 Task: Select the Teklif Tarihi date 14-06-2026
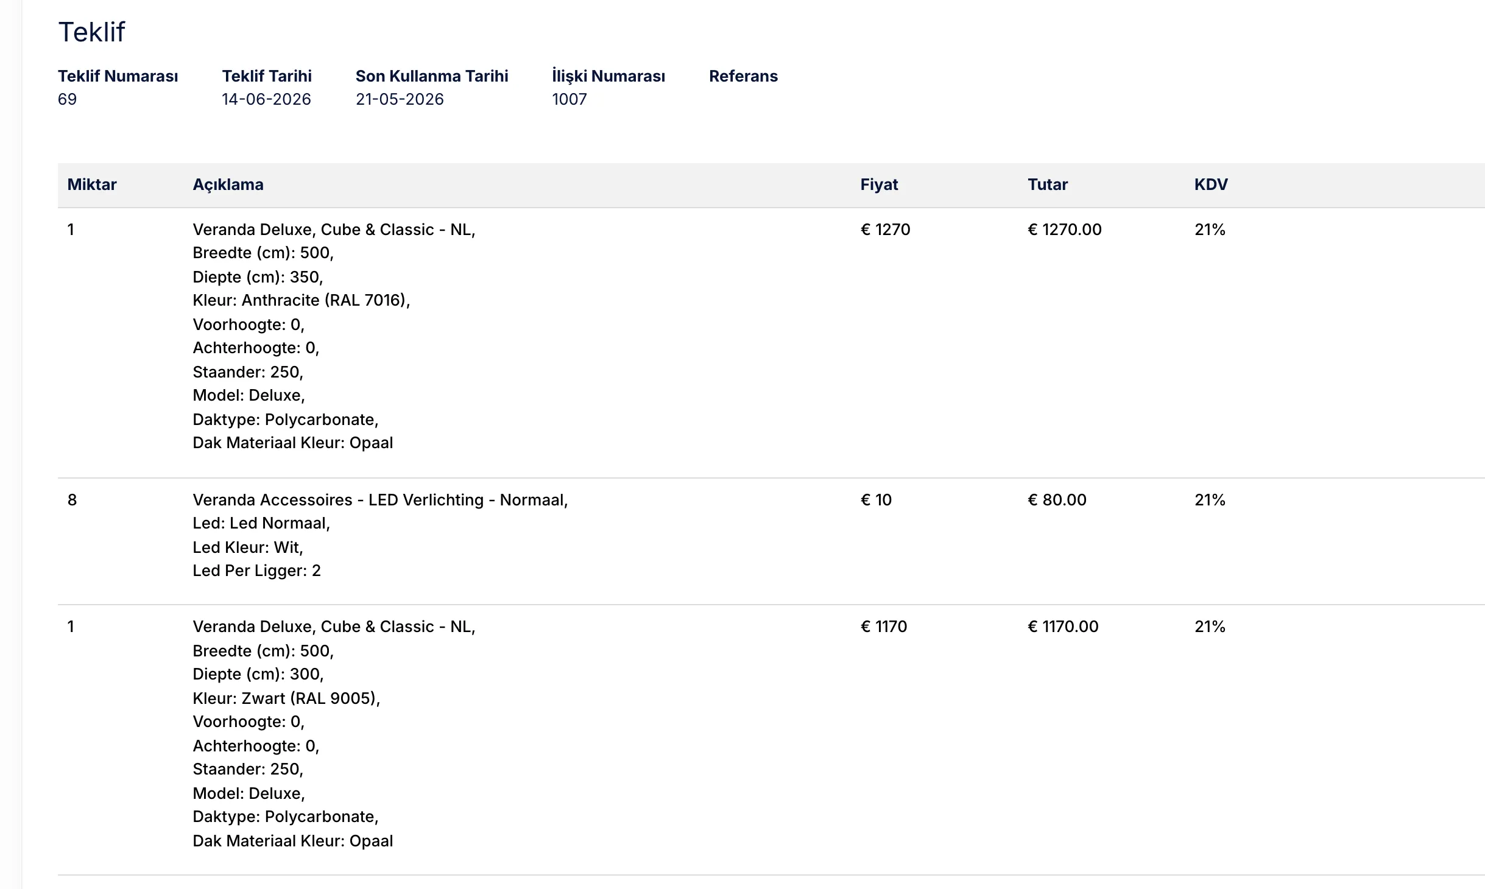click(x=266, y=99)
